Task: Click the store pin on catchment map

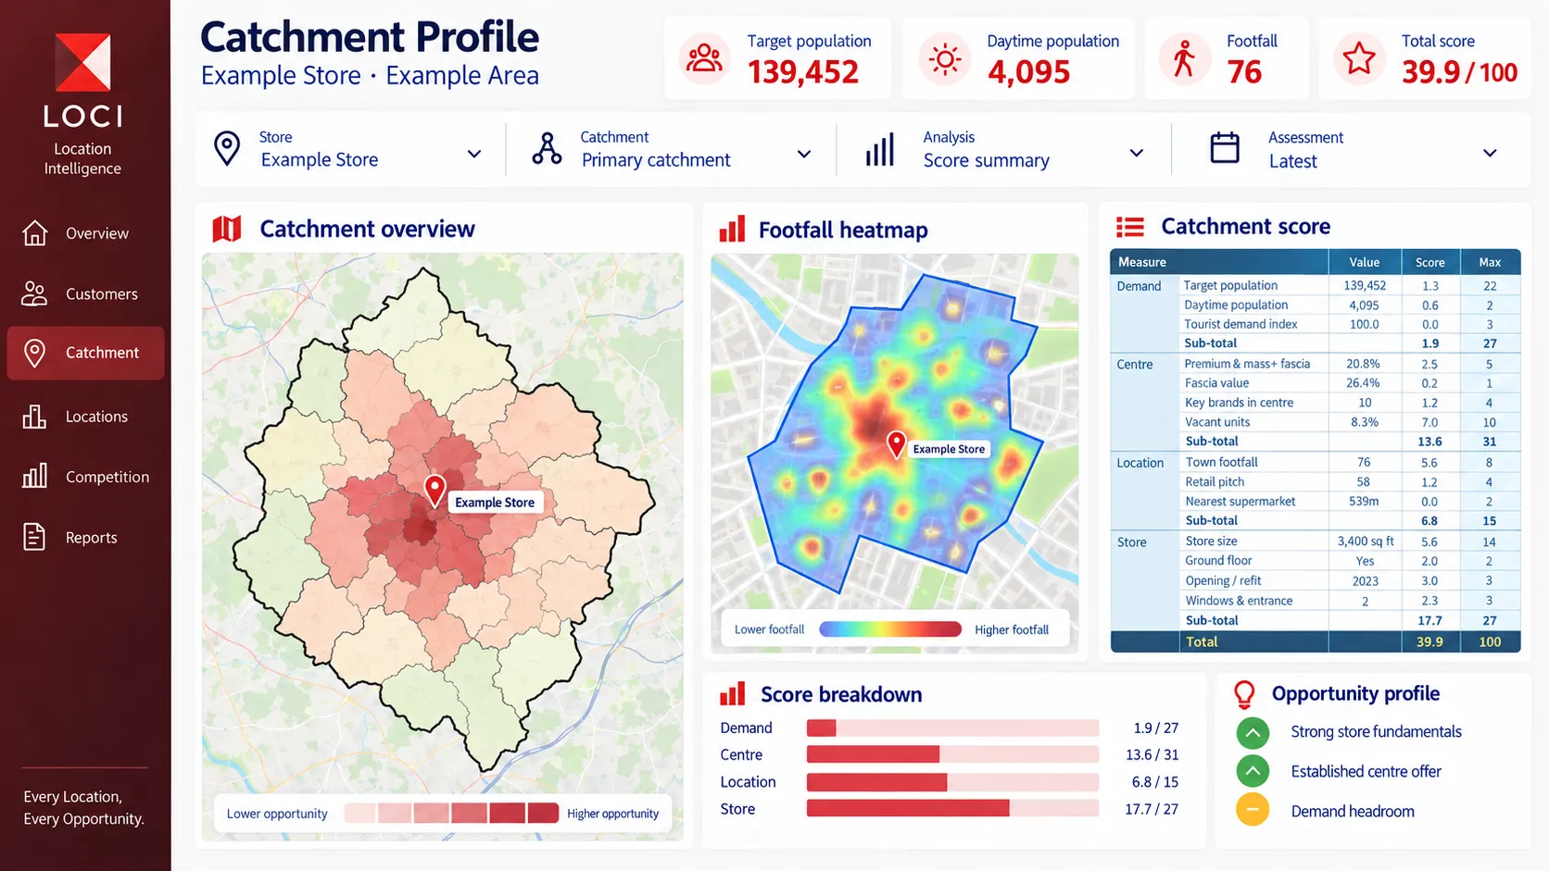Action: (x=434, y=491)
